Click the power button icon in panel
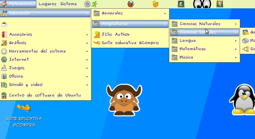The height and width of the screenshot is (139, 255). pyautogui.click(x=87, y=4)
